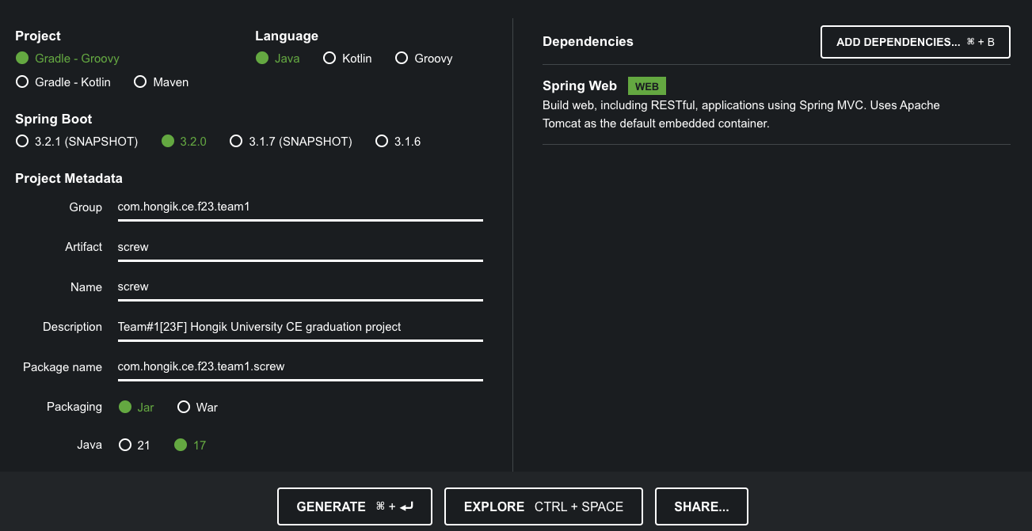Click the Artifact input field
The height and width of the screenshot is (531, 1032).
(300, 247)
